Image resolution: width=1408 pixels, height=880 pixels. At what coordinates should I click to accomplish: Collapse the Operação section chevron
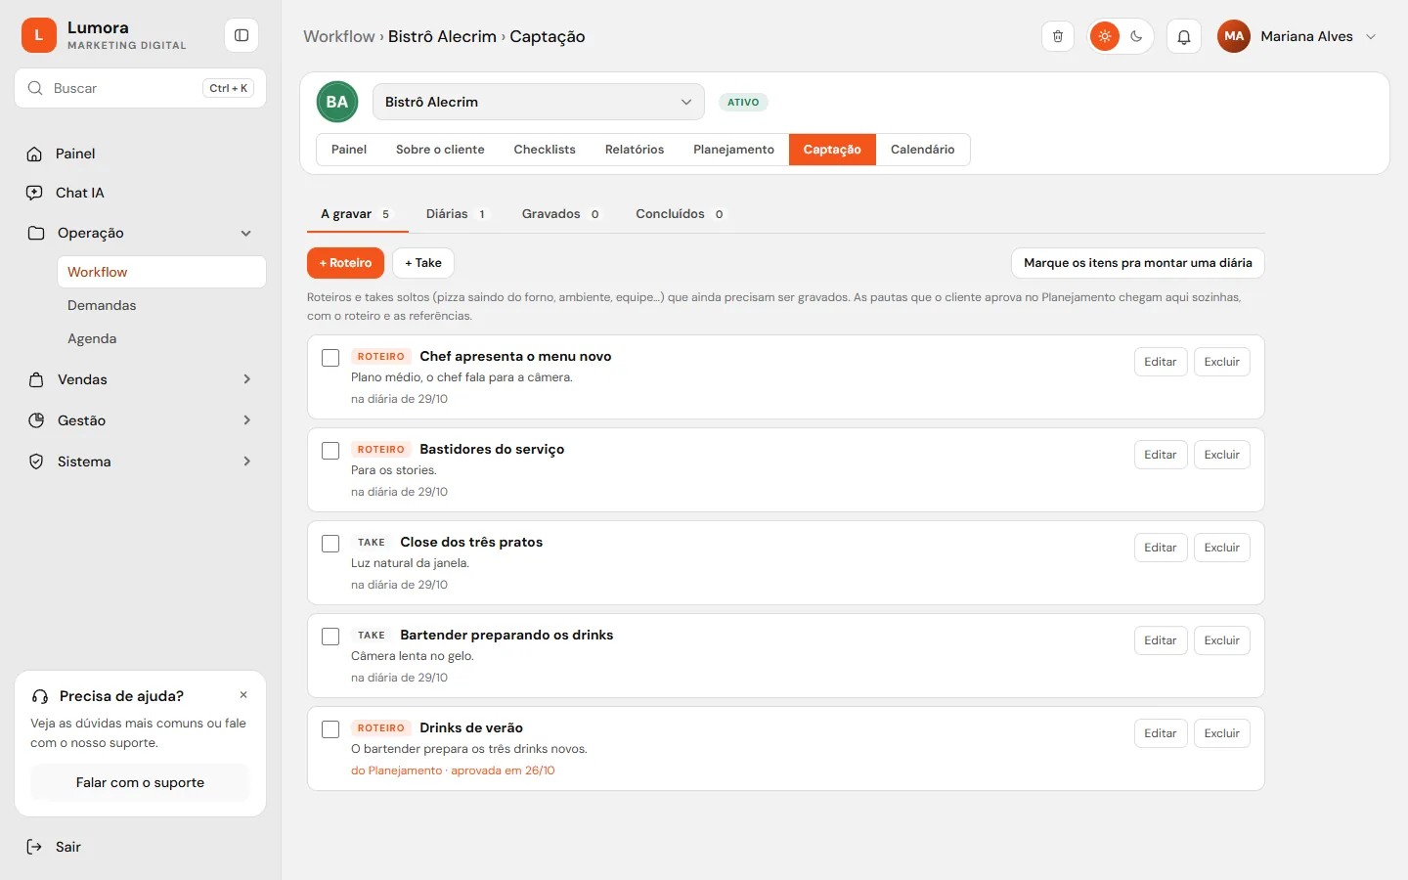tap(246, 233)
